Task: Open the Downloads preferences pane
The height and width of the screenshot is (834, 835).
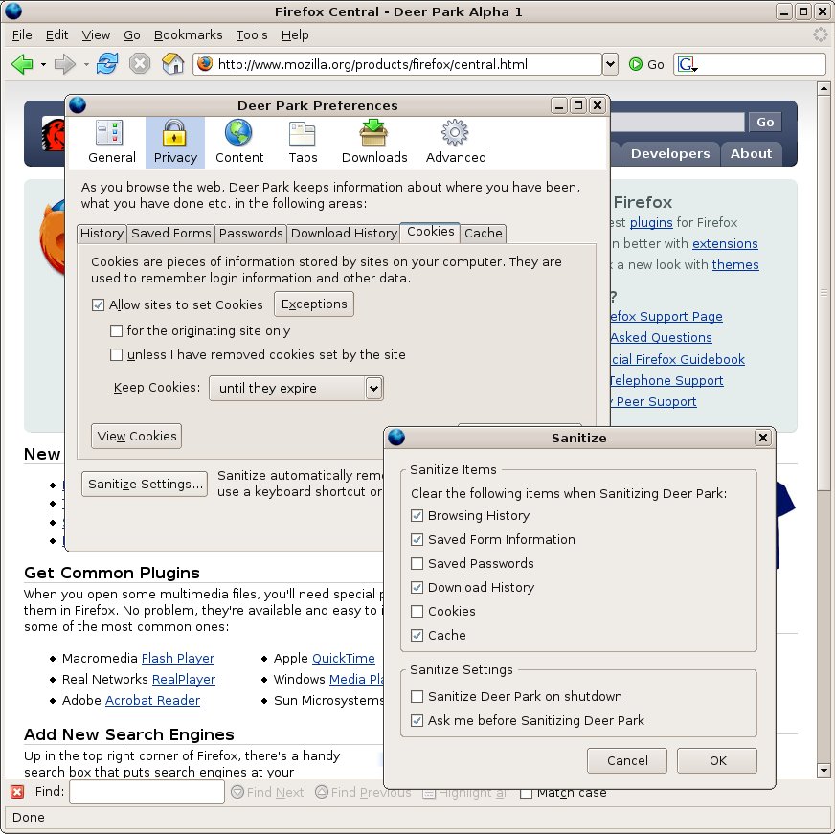Action: (373, 143)
